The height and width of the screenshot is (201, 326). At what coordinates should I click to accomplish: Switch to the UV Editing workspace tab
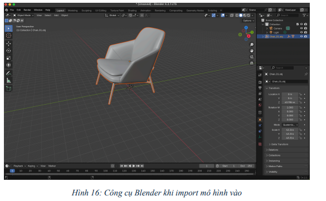[x=101, y=11]
